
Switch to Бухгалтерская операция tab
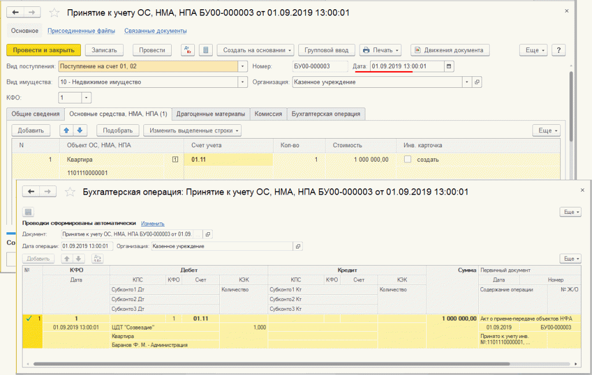[x=326, y=114]
